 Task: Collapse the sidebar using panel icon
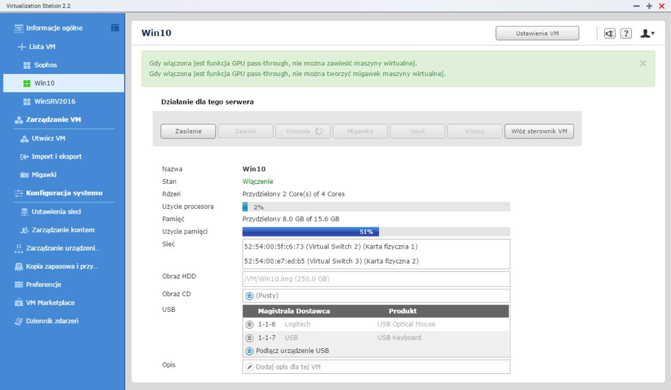pyautogui.click(x=114, y=28)
